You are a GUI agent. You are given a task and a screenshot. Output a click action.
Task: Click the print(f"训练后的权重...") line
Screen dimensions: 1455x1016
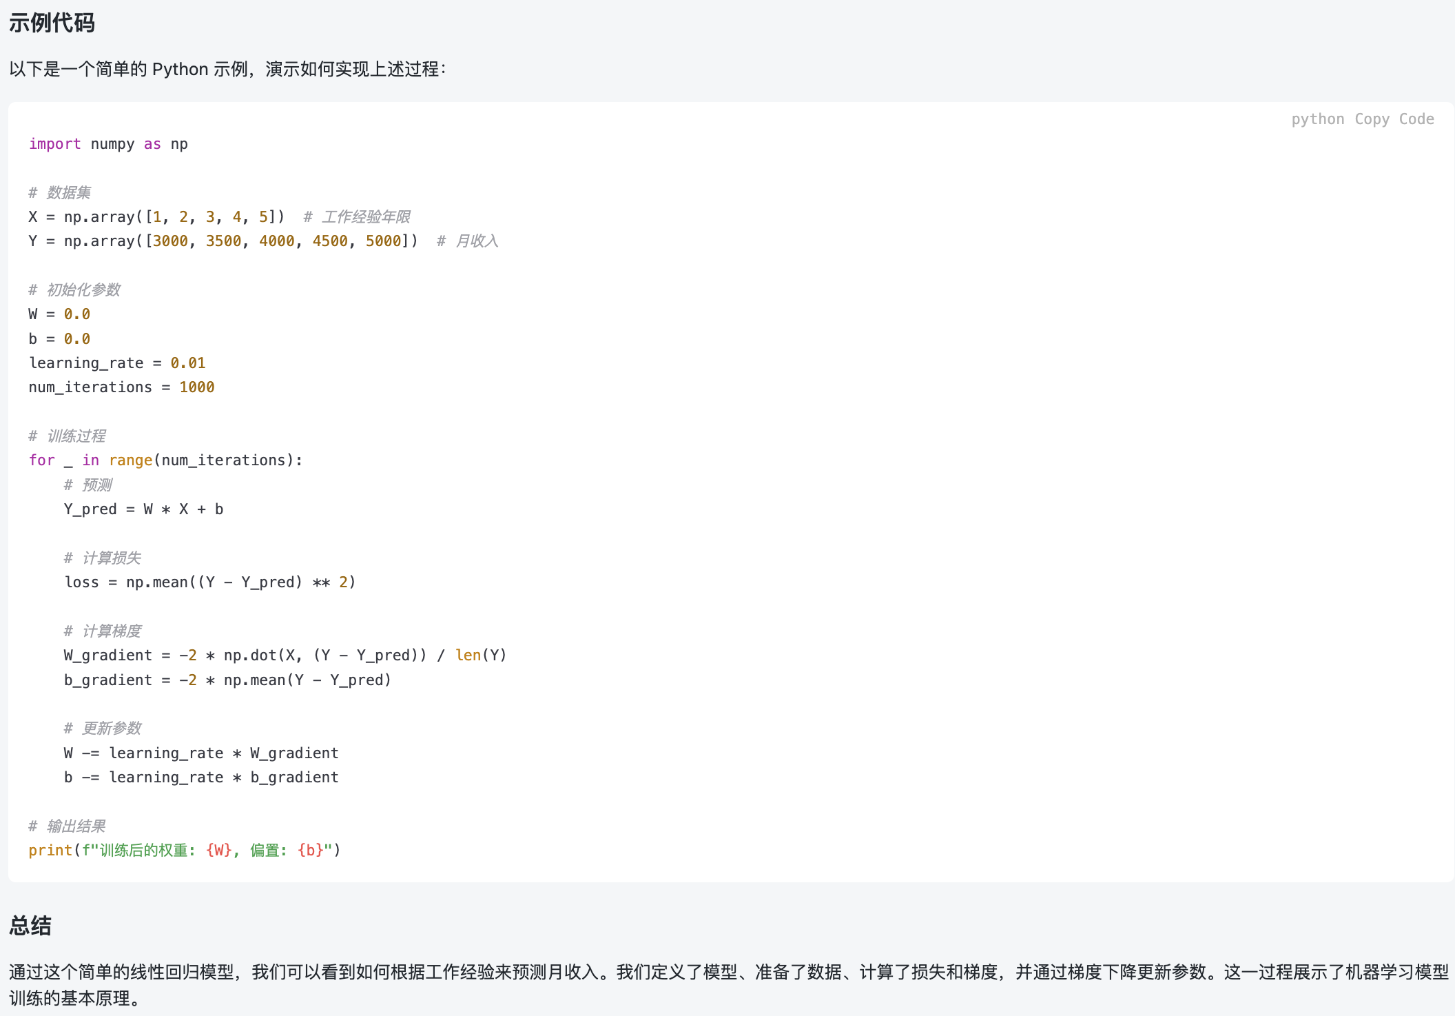[x=185, y=851]
